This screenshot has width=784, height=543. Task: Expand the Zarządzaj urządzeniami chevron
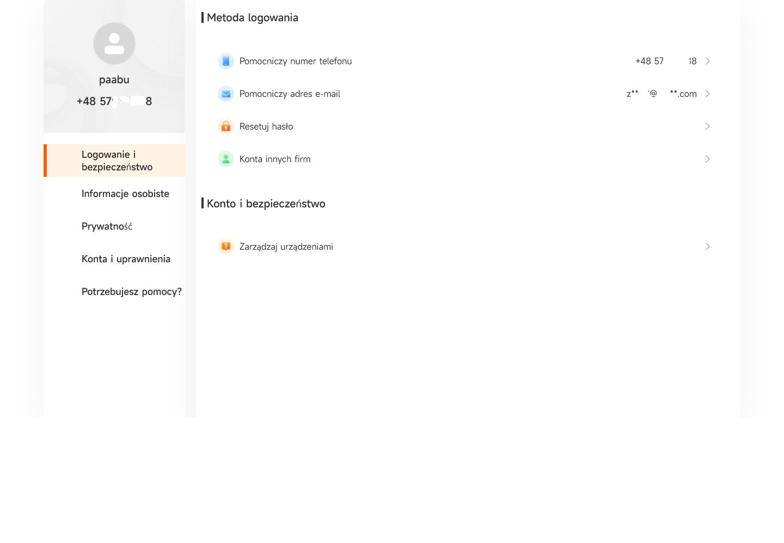(x=707, y=246)
